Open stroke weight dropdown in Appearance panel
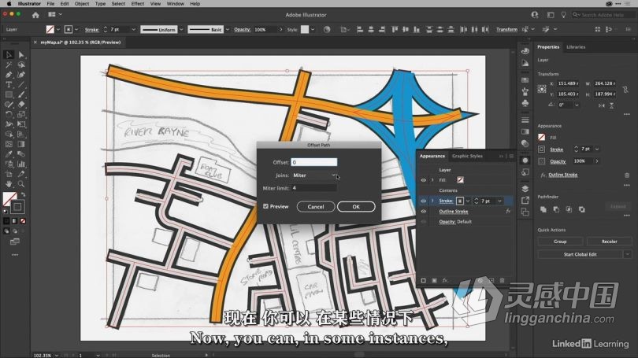The width and height of the screenshot is (638, 358). pos(499,201)
